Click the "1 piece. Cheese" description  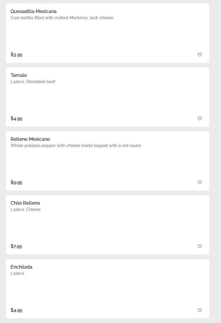[26, 209]
